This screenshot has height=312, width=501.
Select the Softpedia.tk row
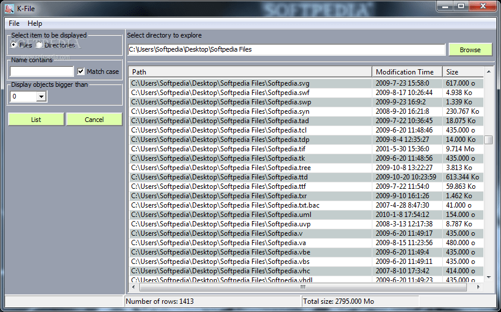[x=306, y=158]
